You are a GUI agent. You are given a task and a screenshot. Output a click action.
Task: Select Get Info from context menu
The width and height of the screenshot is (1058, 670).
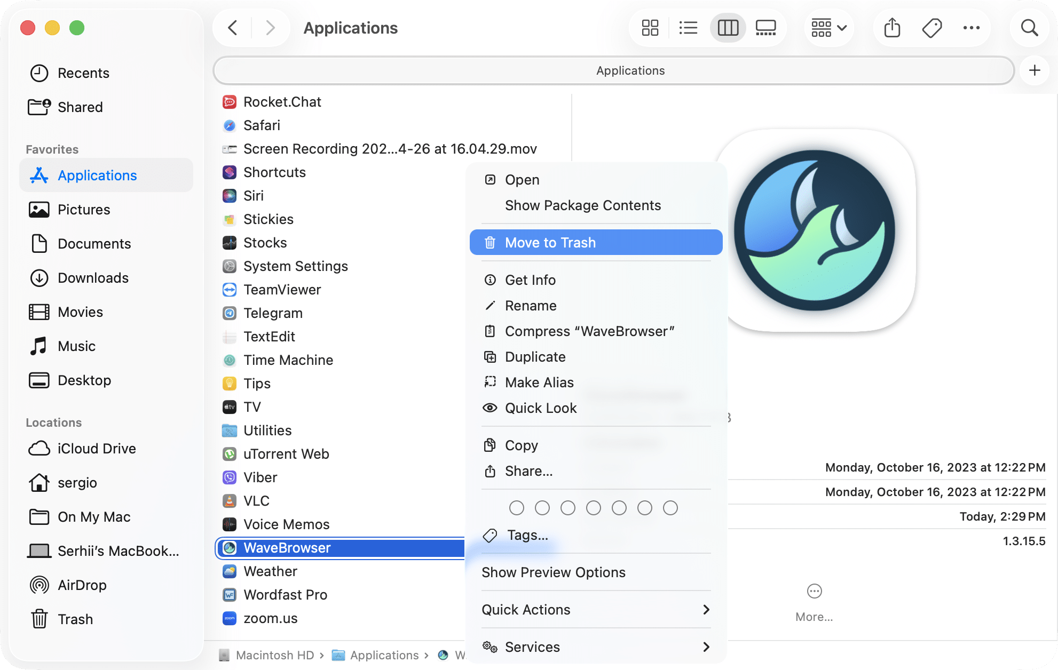530,280
